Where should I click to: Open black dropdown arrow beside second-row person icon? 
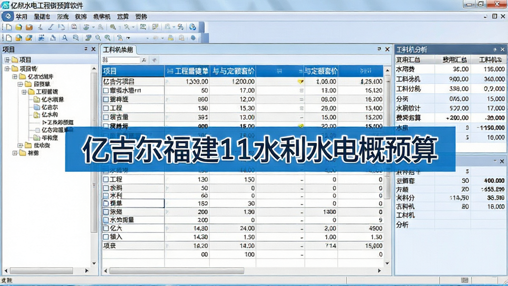(128, 38)
